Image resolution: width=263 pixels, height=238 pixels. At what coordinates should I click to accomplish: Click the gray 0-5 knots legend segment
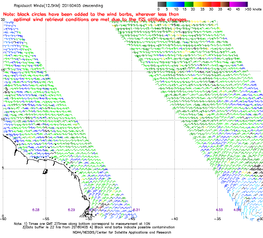click(162, 4)
